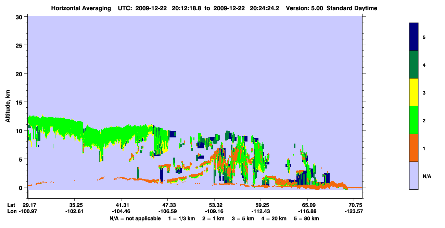
Task: Click the legend label '4' beside the color bar
Action: coord(424,65)
